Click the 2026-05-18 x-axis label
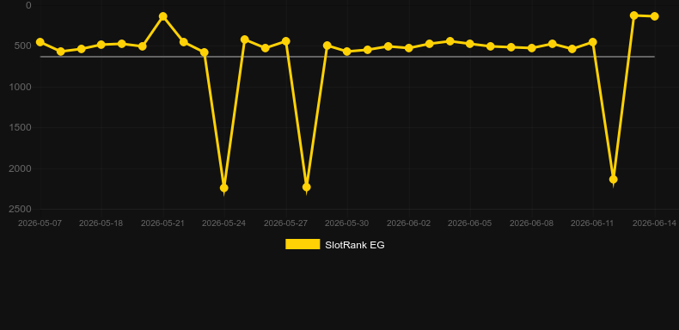 click(x=101, y=223)
